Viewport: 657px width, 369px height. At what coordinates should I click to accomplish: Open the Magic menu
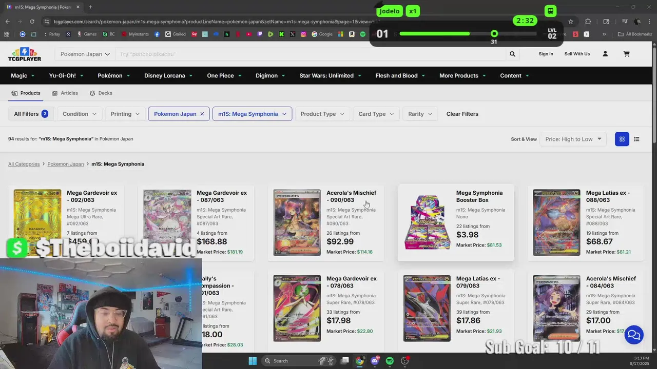click(x=23, y=75)
